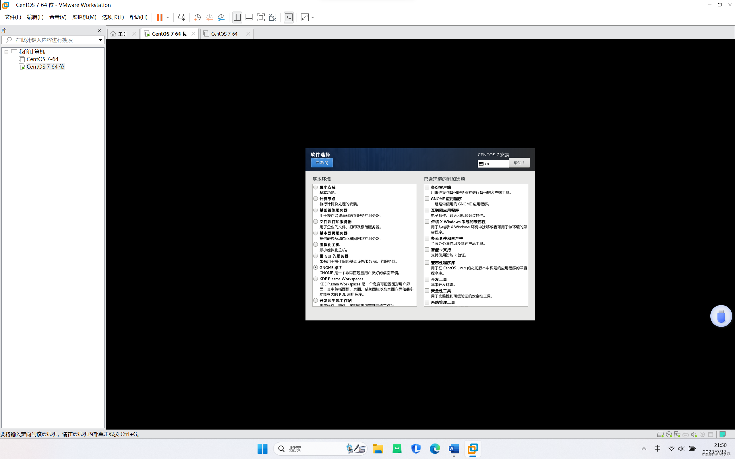Toggle Unity mode icon

[x=273, y=17]
